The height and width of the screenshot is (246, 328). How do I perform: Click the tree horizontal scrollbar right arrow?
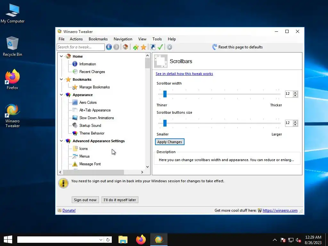[x=142, y=172]
